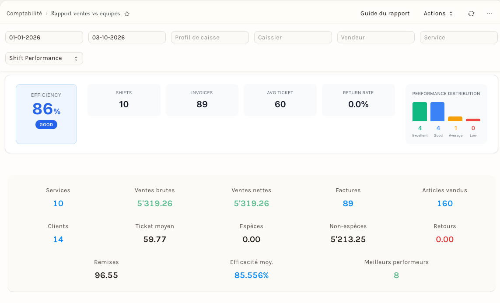Focus the Service filter field
The image size is (500, 303).
(458, 37)
